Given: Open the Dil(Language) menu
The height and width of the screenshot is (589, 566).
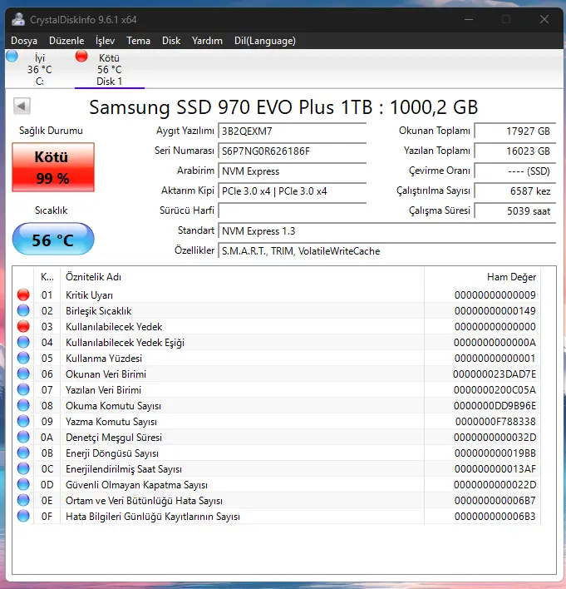Looking at the screenshot, I should click(x=265, y=41).
